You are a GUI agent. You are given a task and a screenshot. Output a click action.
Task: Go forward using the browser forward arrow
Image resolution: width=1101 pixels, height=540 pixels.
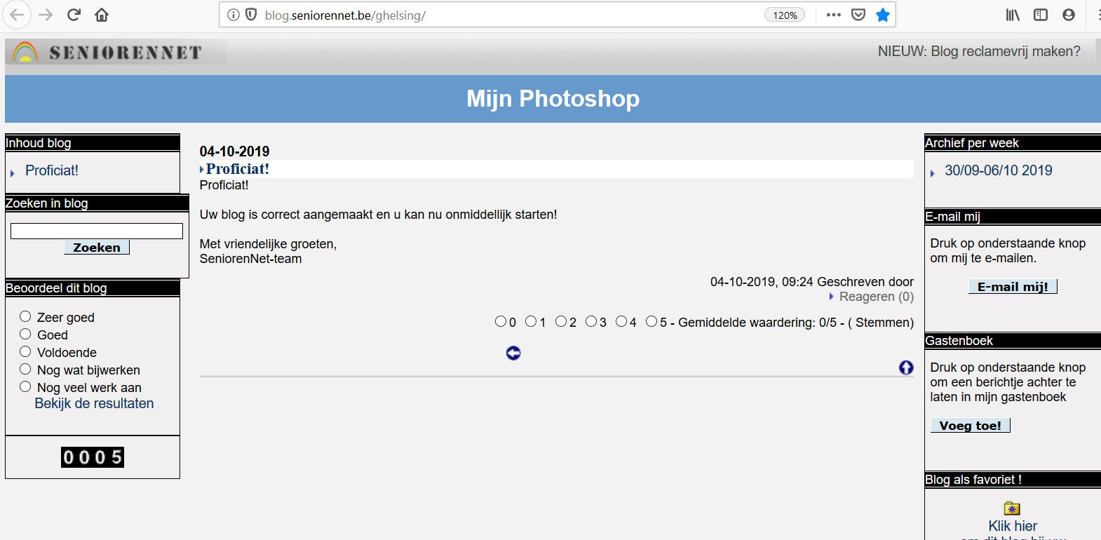(x=46, y=15)
